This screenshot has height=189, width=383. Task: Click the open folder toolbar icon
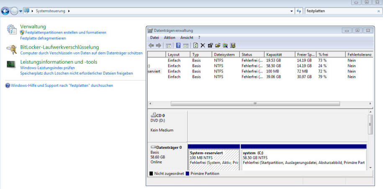point(218,46)
